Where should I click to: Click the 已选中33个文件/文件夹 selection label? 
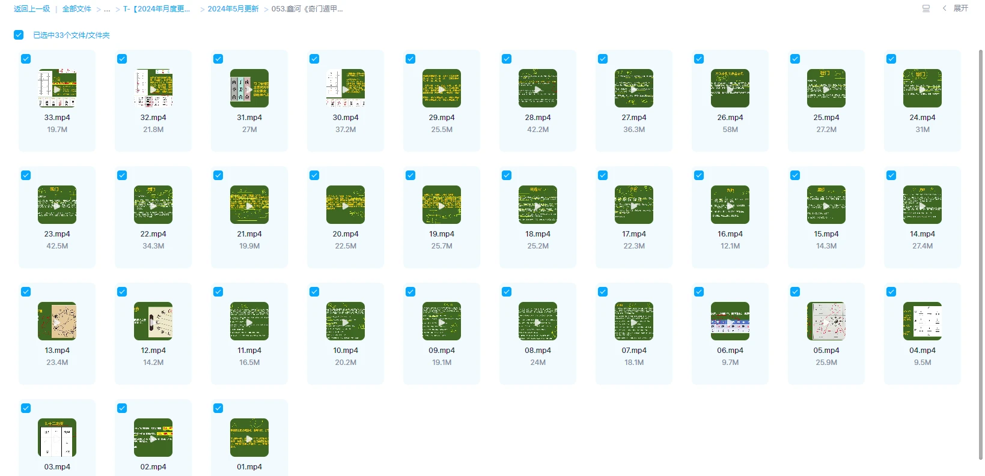[72, 35]
